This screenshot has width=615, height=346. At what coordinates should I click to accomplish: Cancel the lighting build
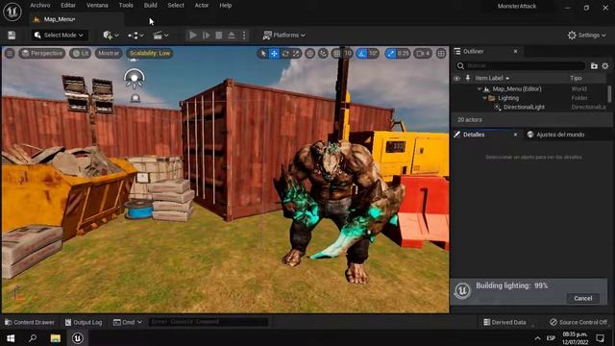pyautogui.click(x=583, y=299)
